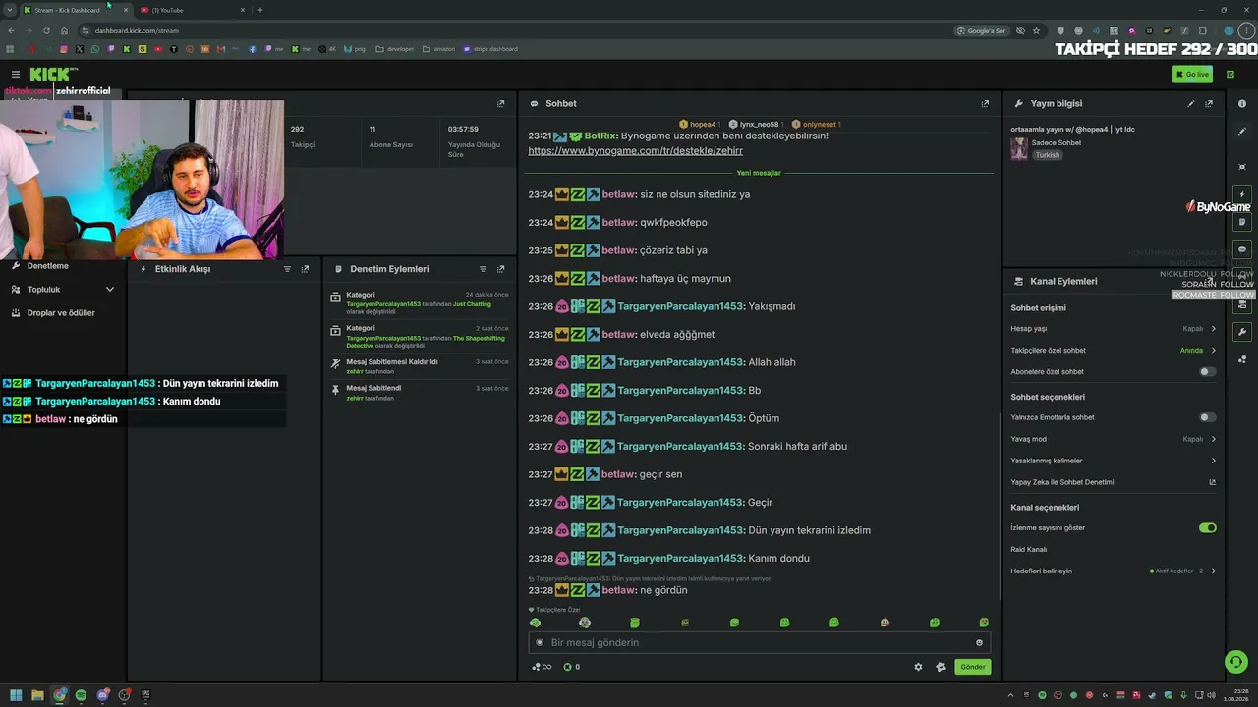Open File Explorer from the taskbar
The width and height of the screenshot is (1258, 707).
tap(37, 695)
